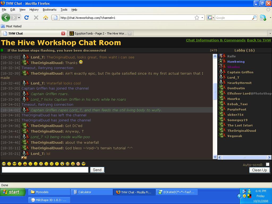272x204 pixels.
Task: Click the chat vertical scrollbar thumb
Action: pyautogui.click(x=215, y=91)
